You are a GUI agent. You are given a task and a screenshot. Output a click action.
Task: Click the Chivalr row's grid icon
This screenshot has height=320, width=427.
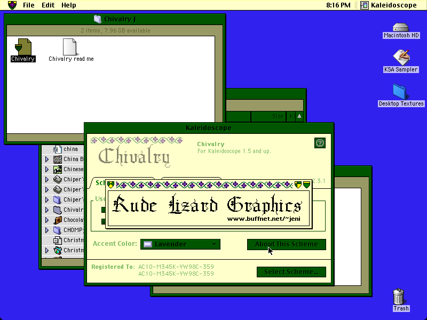57,210
